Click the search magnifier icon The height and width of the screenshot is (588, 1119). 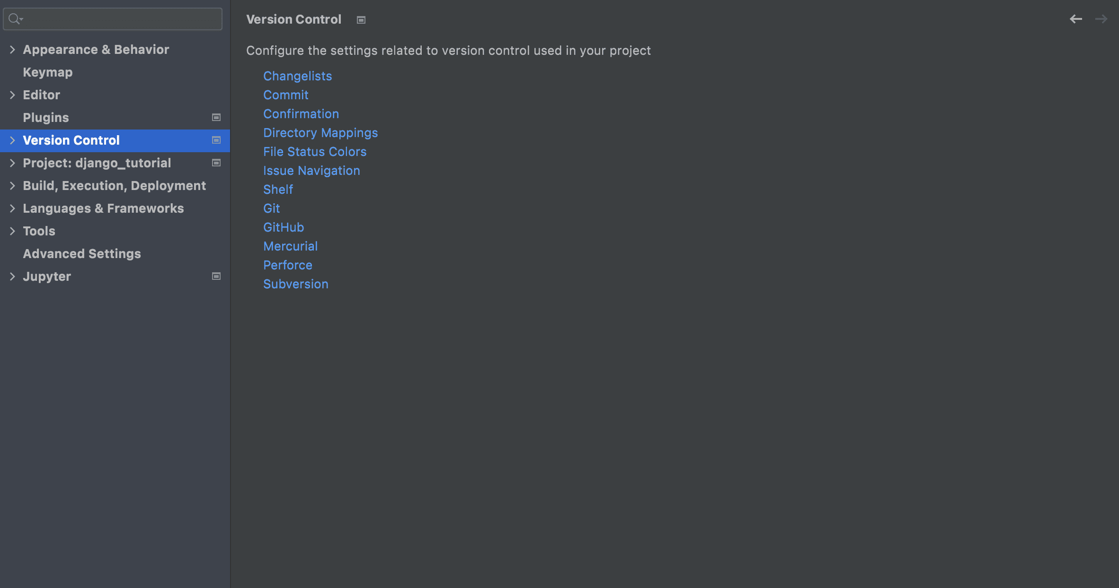[x=15, y=19]
